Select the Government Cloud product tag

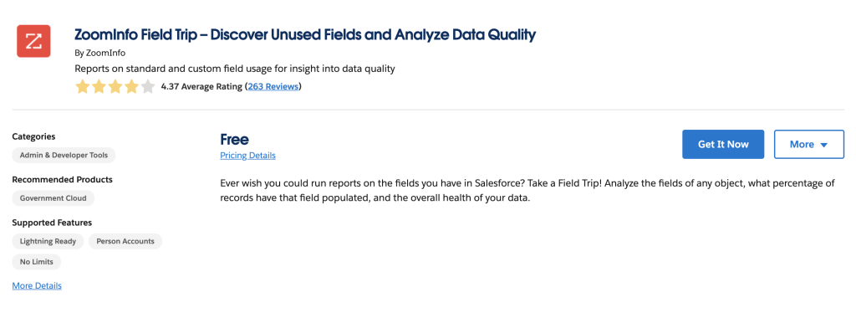point(53,198)
